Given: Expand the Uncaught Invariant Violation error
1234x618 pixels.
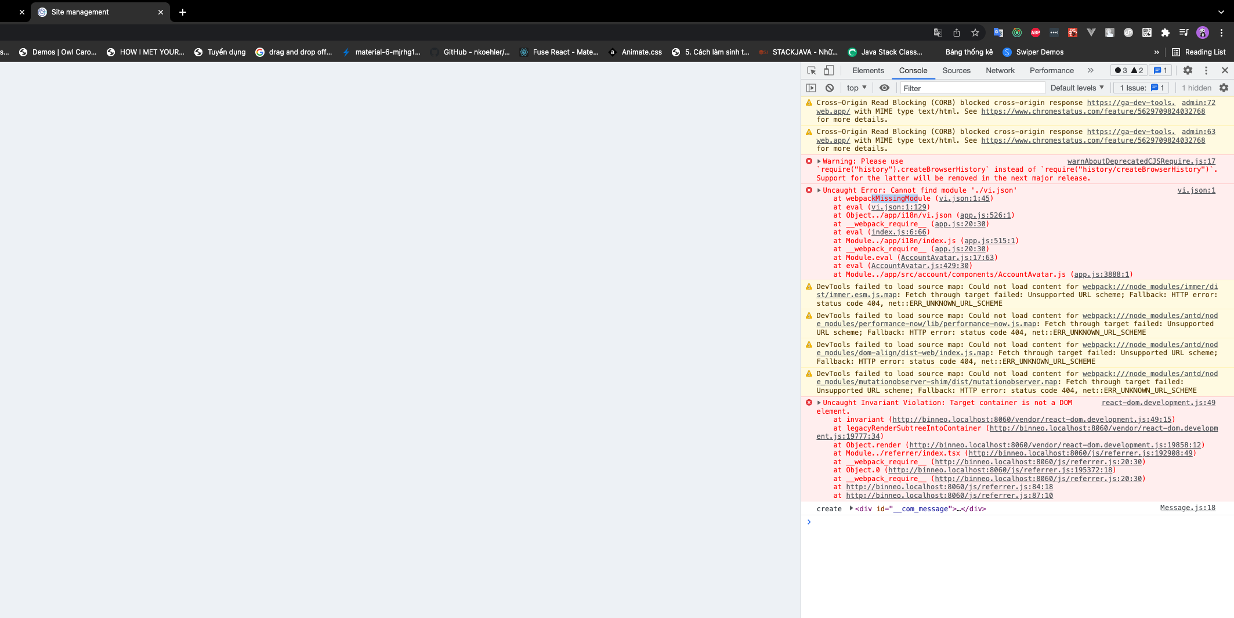Looking at the screenshot, I should (819, 403).
